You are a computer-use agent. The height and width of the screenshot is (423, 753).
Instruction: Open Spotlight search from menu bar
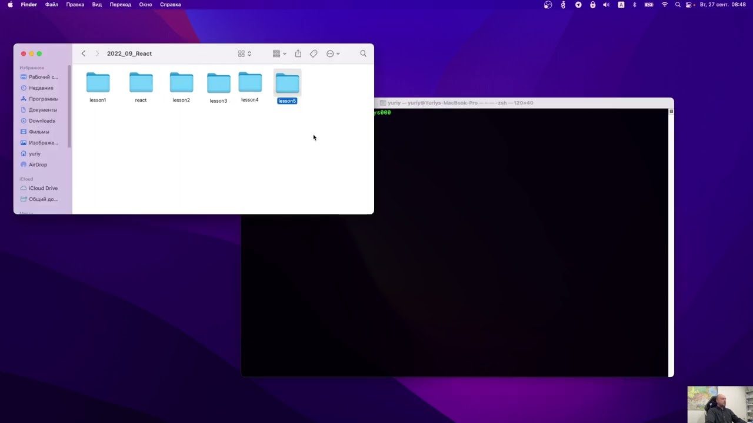[678, 5]
